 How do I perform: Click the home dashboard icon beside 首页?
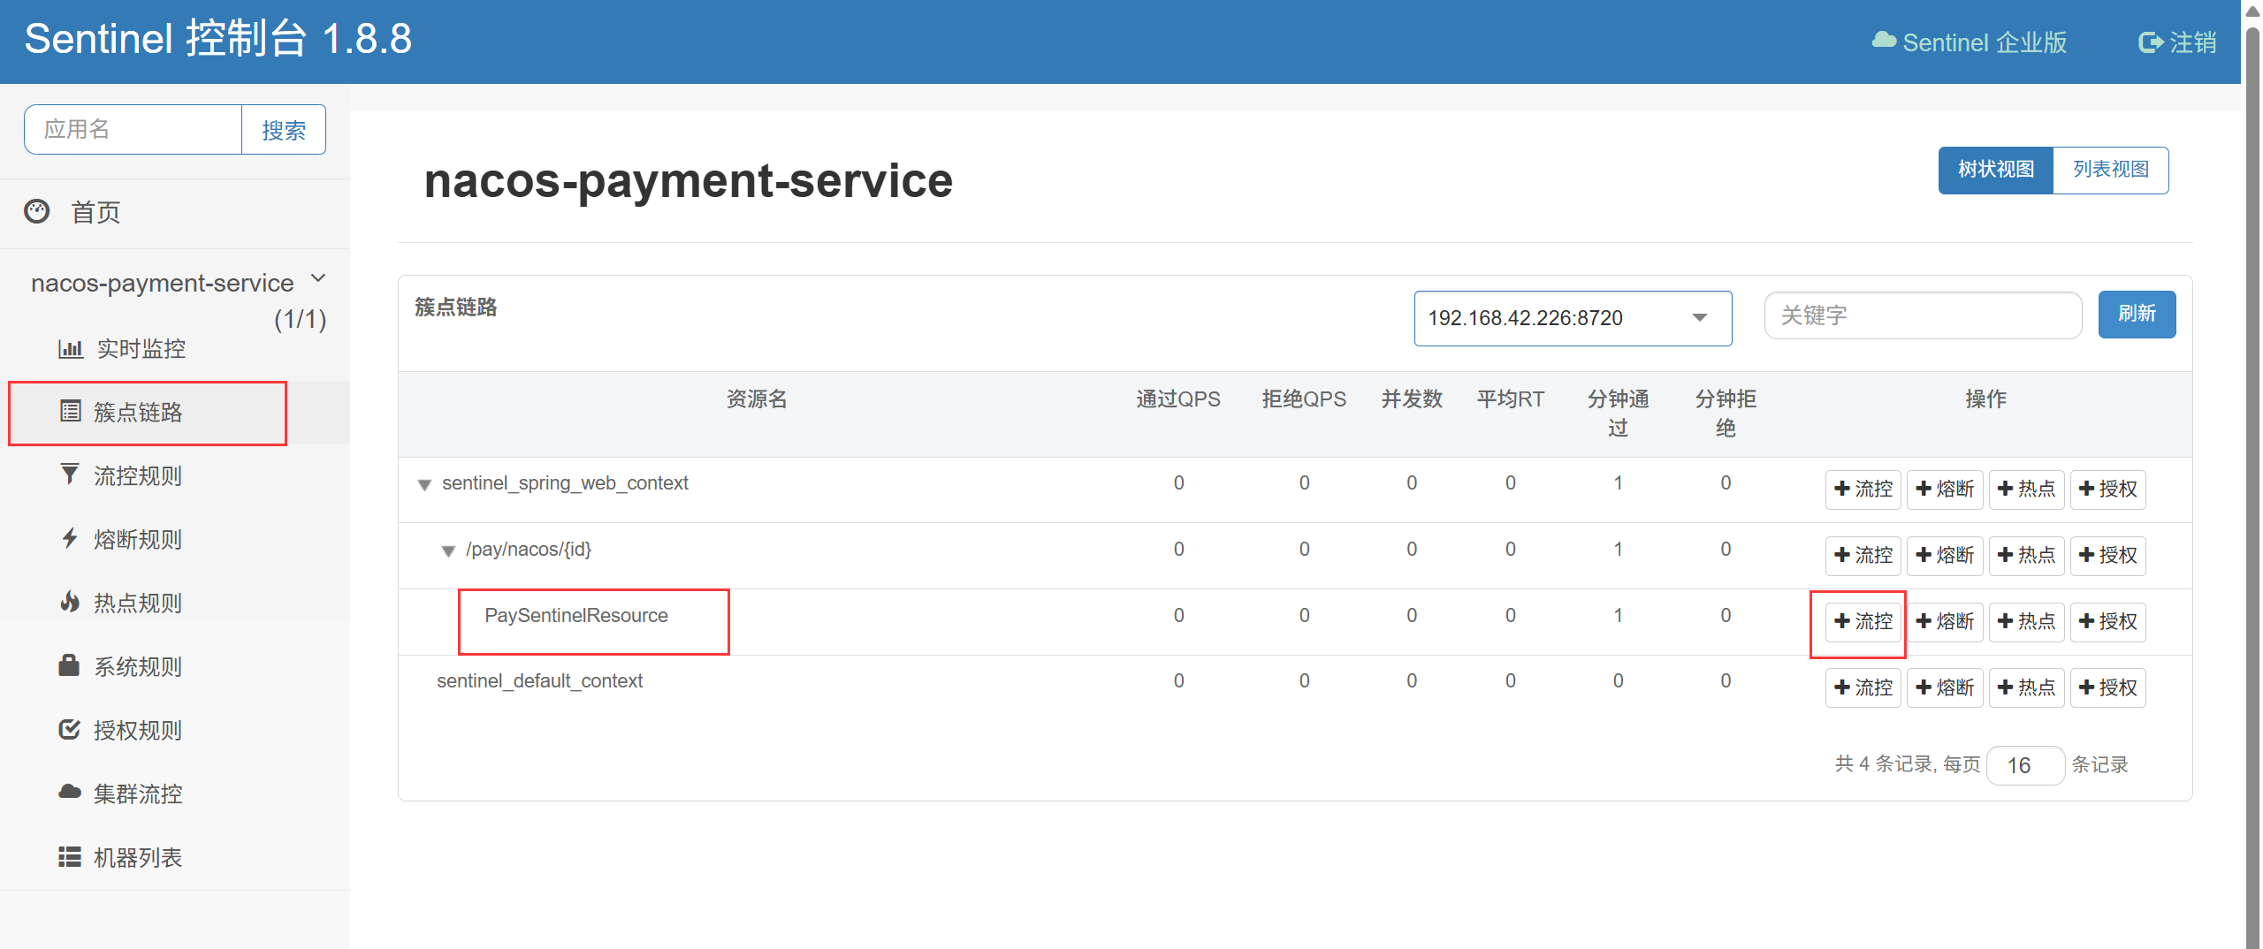tap(36, 211)
